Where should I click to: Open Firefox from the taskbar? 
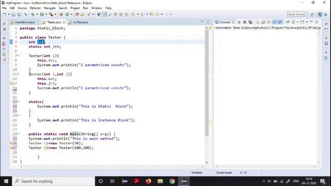(x=148, y=181)
